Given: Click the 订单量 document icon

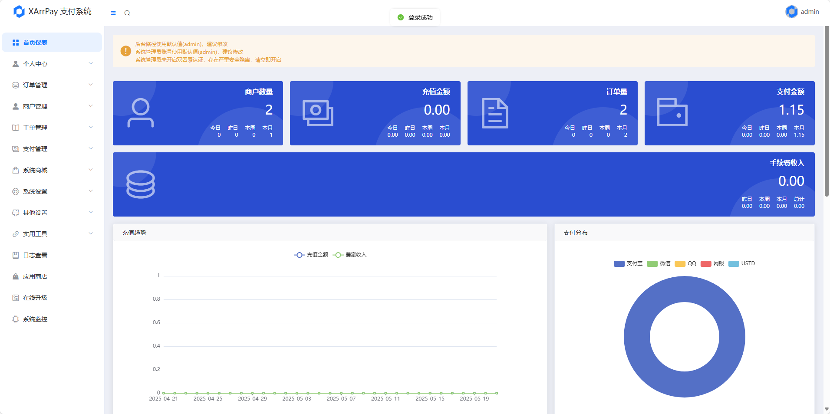Looking at the screenshot, I should (x=495, y=113).
